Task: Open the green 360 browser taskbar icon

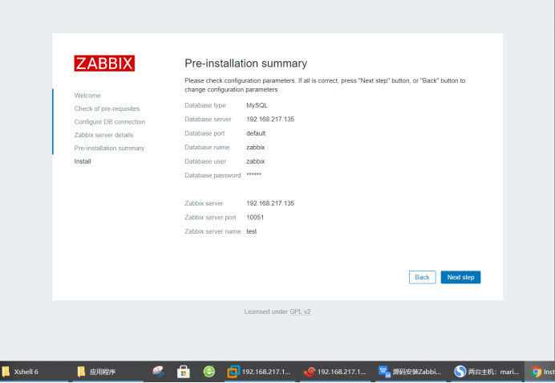Action: tap(209, 372)
